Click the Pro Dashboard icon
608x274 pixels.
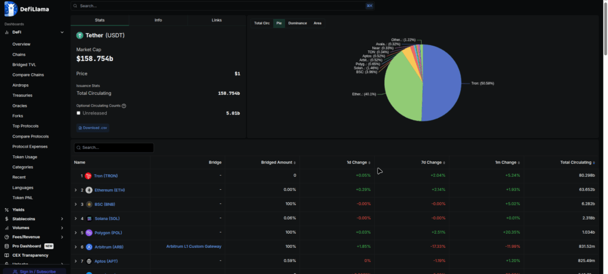(x=7, y=246)
